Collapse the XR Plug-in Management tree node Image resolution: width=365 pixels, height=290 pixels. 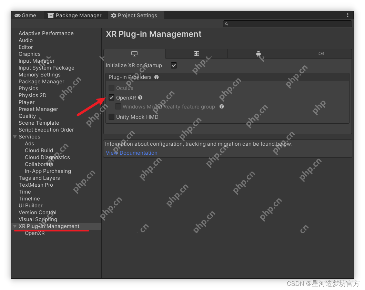click(15, 226)
